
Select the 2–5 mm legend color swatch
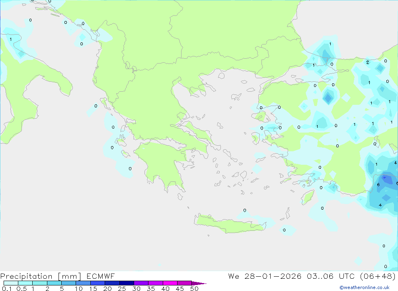click(54, 283)
